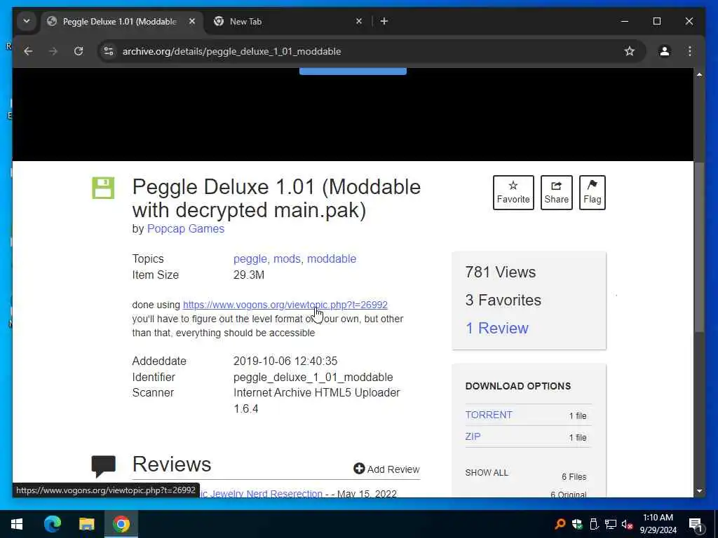Click the vertical scrollbar thumb

pyautogui.click(x=699, y=247)
